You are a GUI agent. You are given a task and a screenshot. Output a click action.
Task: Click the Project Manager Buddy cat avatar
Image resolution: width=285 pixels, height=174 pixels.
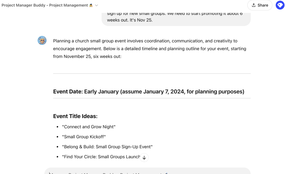[42, 40]
